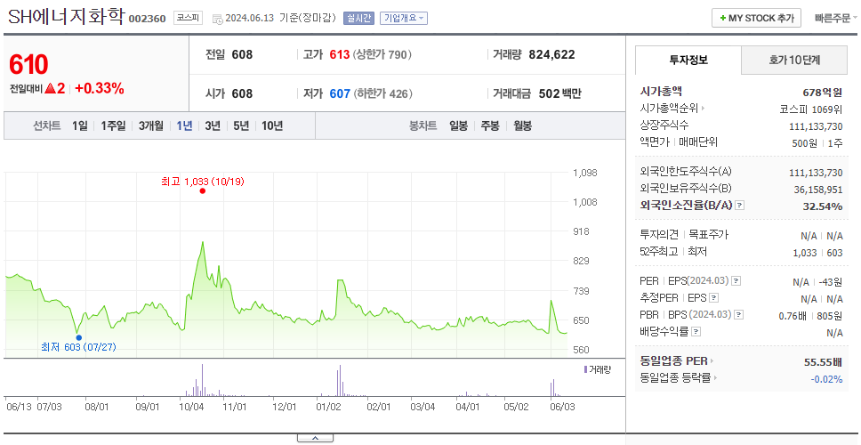Screen dimensions: 861x445
Task: Select the 3개월 line chart period
Action: (x=151, y=125)
